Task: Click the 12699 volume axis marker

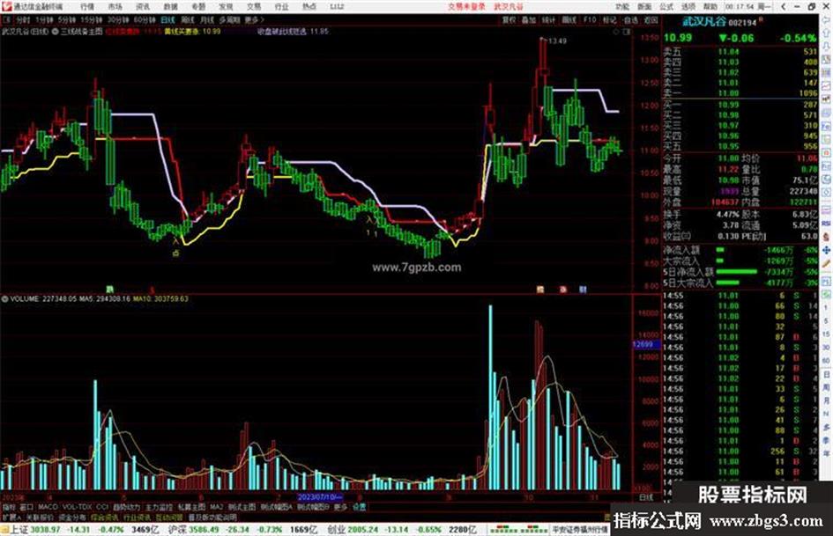Action: (x=646, y=344)
